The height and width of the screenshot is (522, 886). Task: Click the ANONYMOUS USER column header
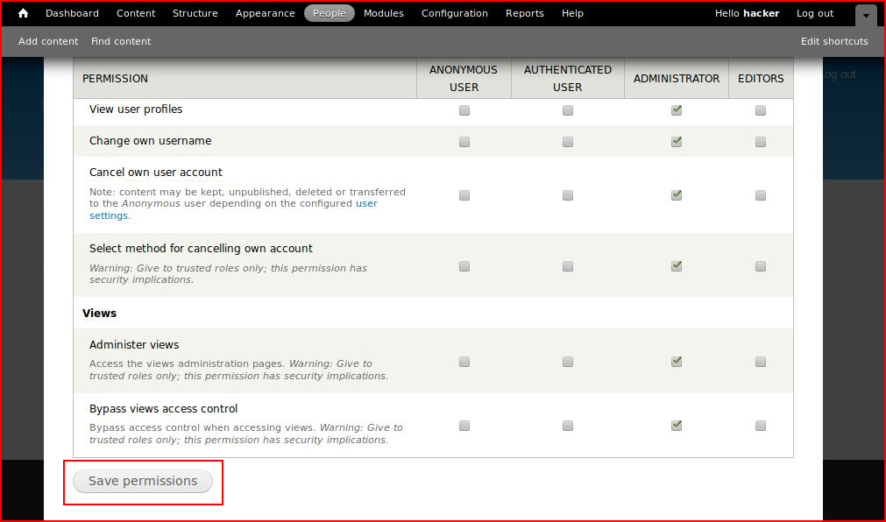pos(464,79)
